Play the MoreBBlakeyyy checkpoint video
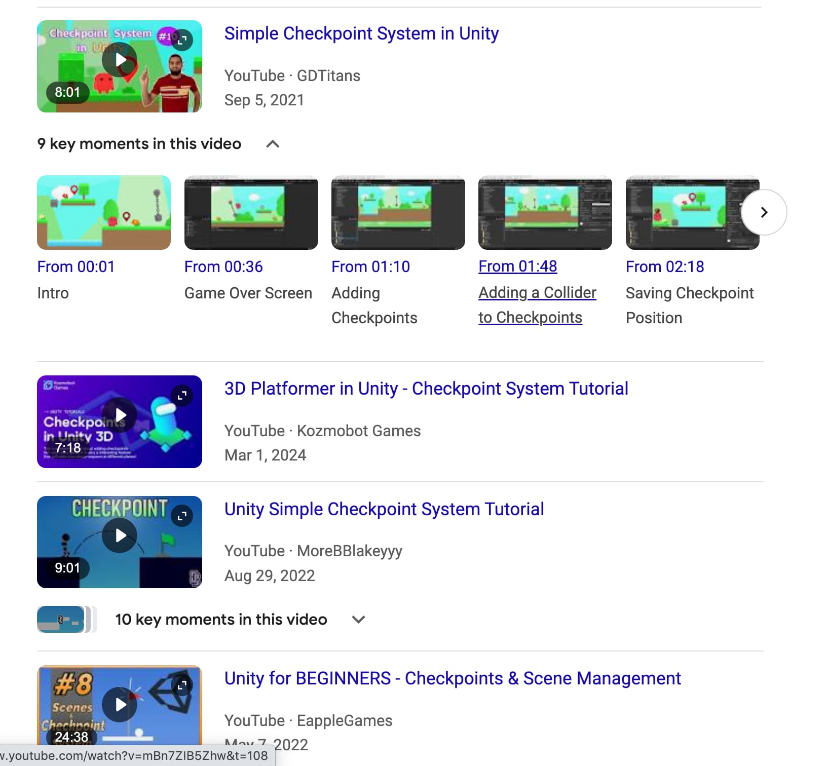This screenshot has width=827, height=766. tap(119, 535)
